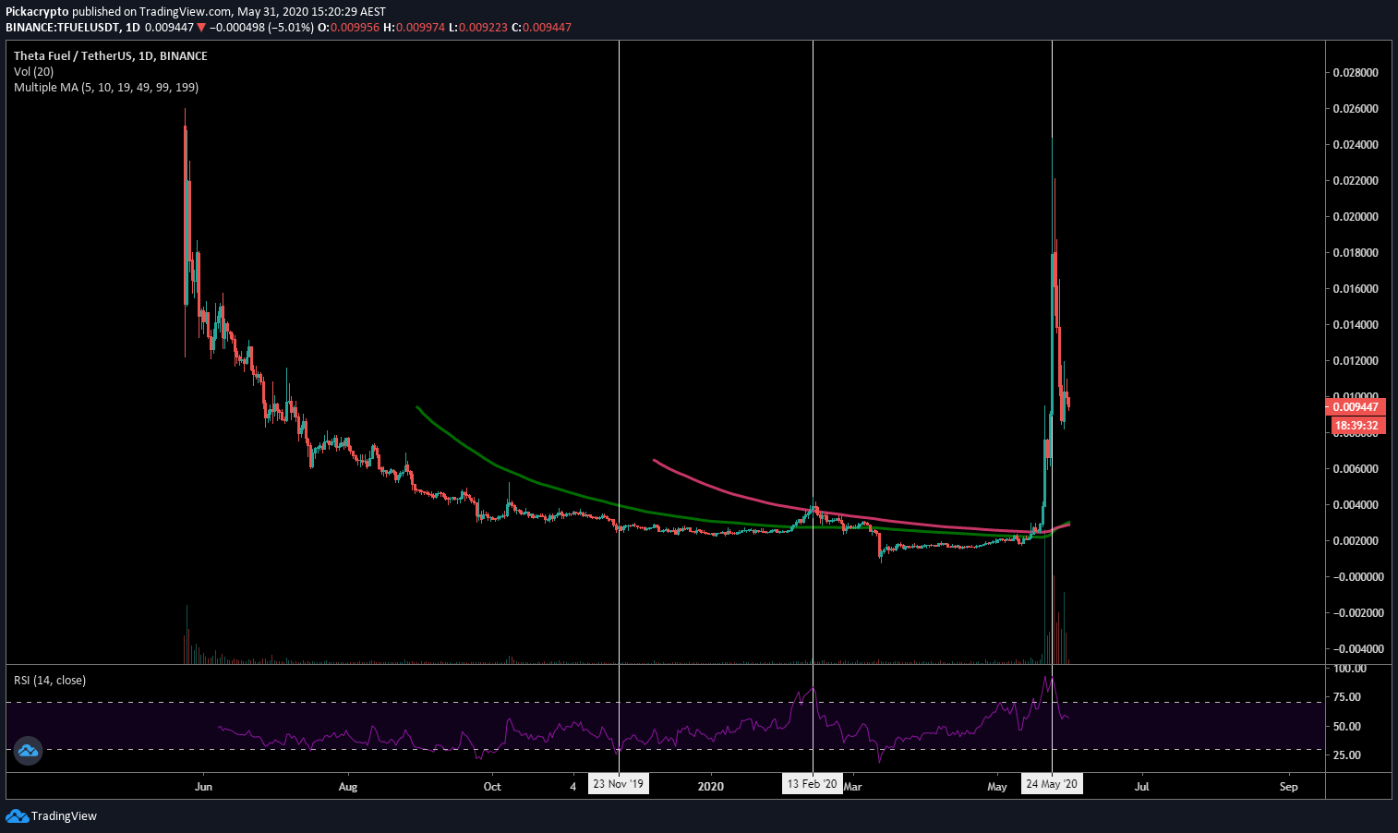Click the Aug label on time axis

[x=348, y=787]
